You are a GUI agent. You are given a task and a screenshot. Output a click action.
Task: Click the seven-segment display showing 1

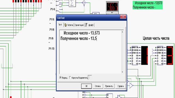[x=145, y=55]
